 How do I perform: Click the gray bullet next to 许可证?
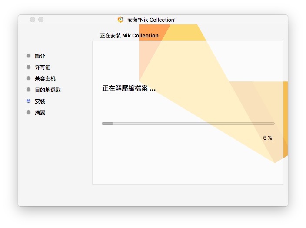point(29,67)
